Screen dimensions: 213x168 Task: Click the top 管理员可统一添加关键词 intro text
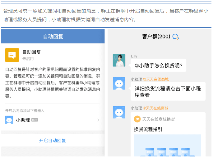tap(106, 15)
